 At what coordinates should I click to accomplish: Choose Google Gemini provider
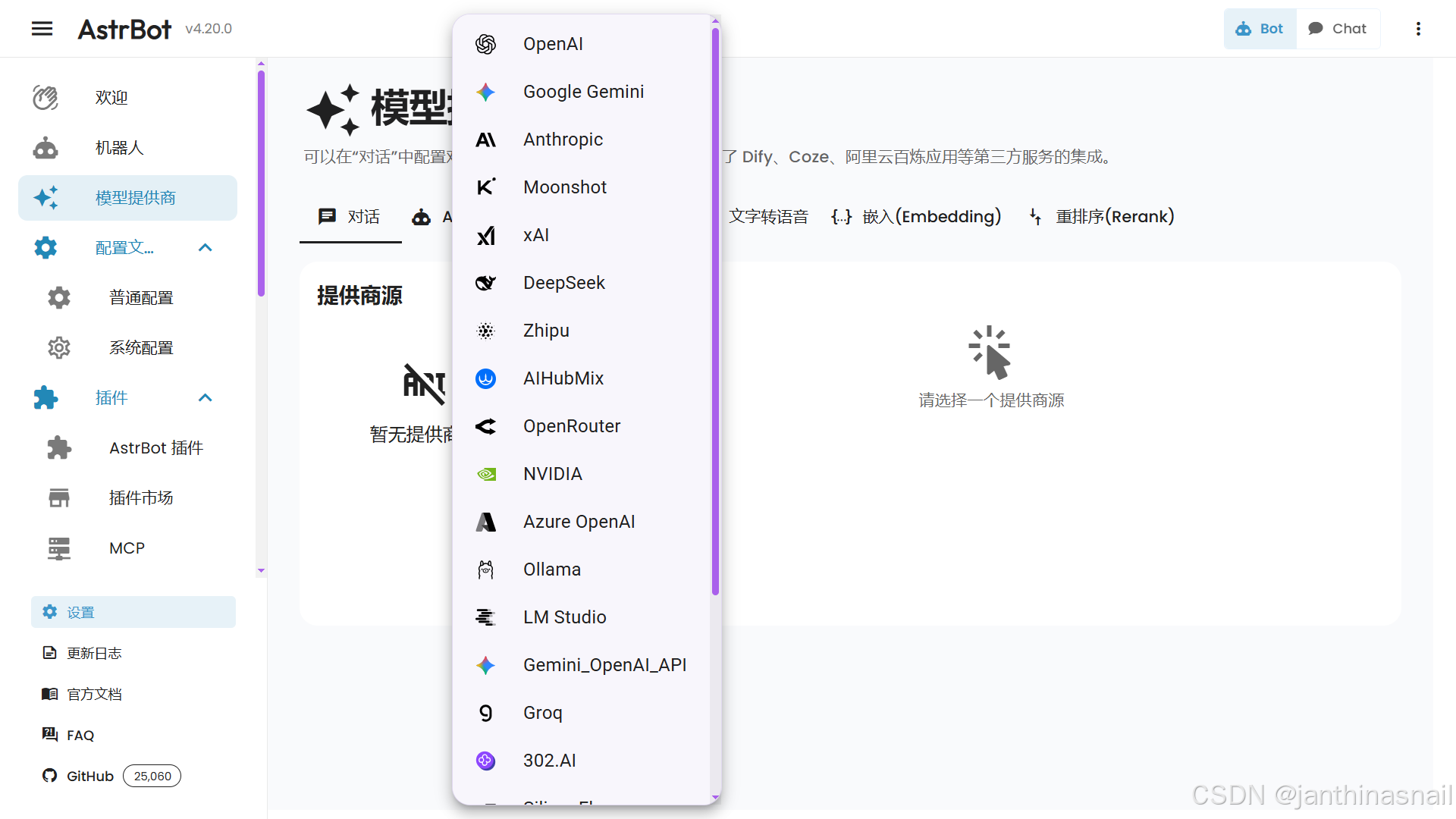coord(581,92)
